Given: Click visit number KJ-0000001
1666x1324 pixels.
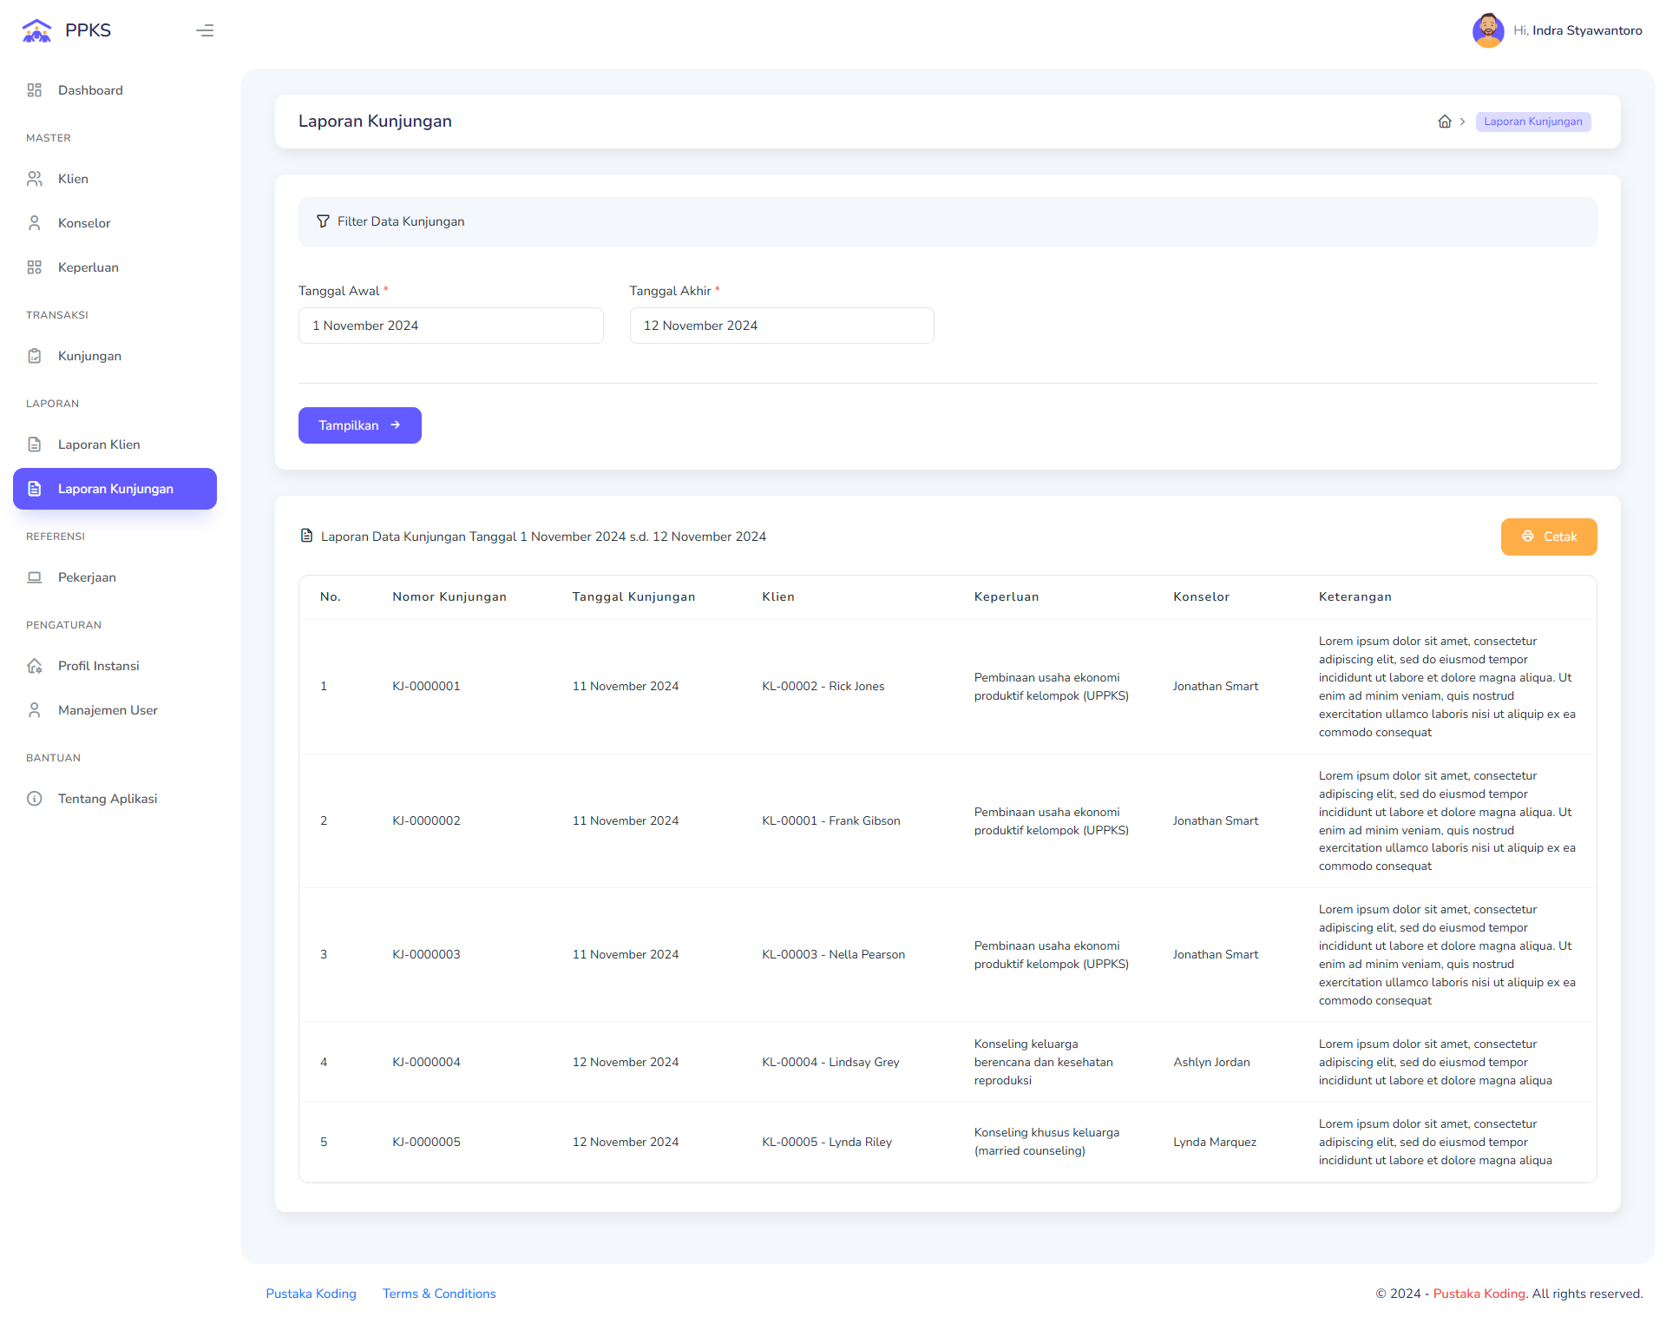Looking at the screenshot, I should [426, 686].
